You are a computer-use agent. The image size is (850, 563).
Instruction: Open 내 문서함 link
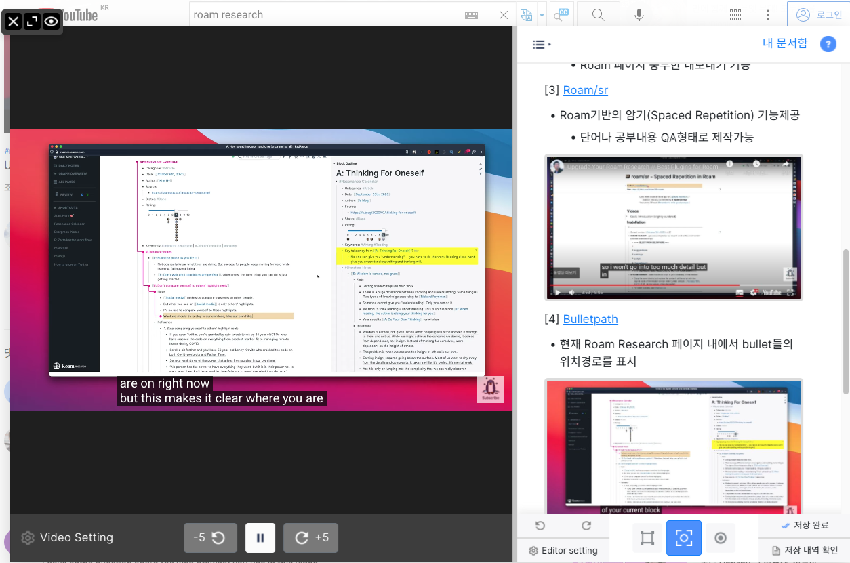[x=785, y=43]
